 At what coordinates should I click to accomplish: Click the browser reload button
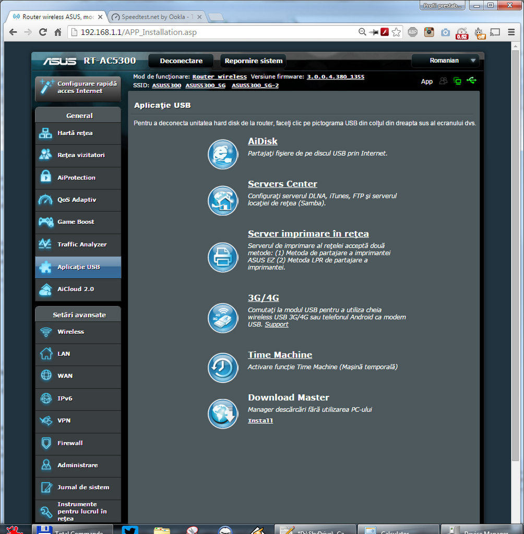[43, 32]
